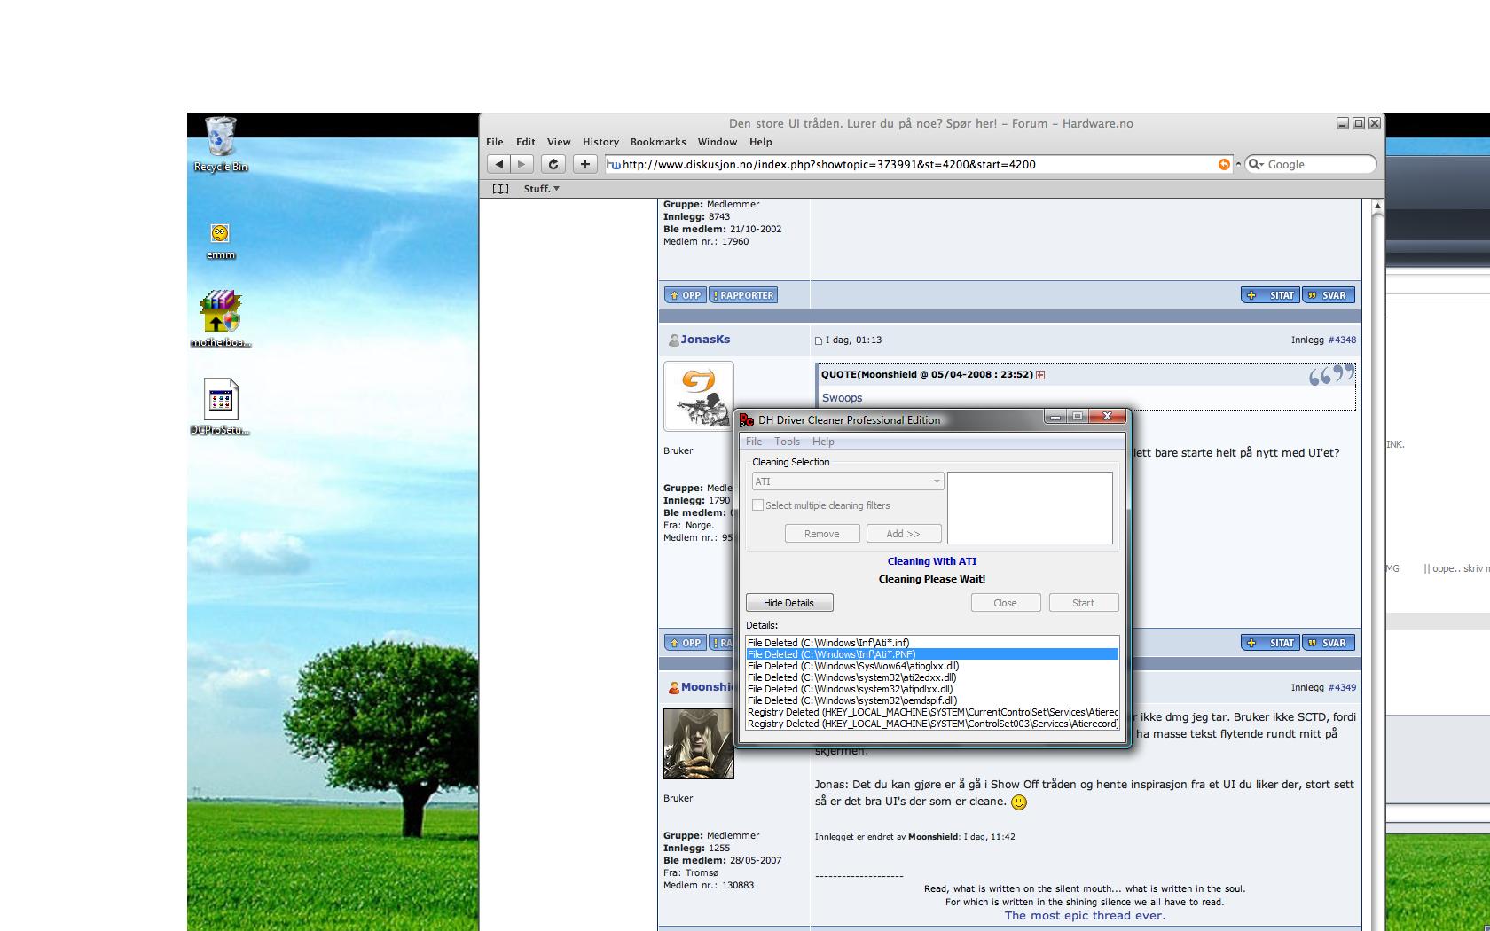Click the Remove filter button
The width and height of the screenshot is (1490, 931).
(x=822, y=534)
